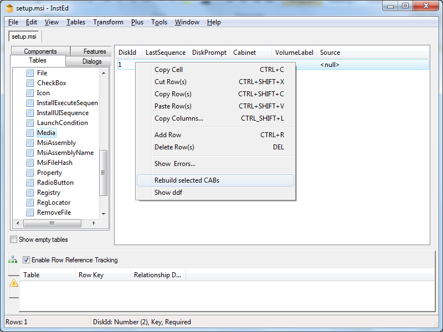This screenshot has width=443, height=332.
Task: Click the LaunchCondition table icon
Action: pos(30,123)
